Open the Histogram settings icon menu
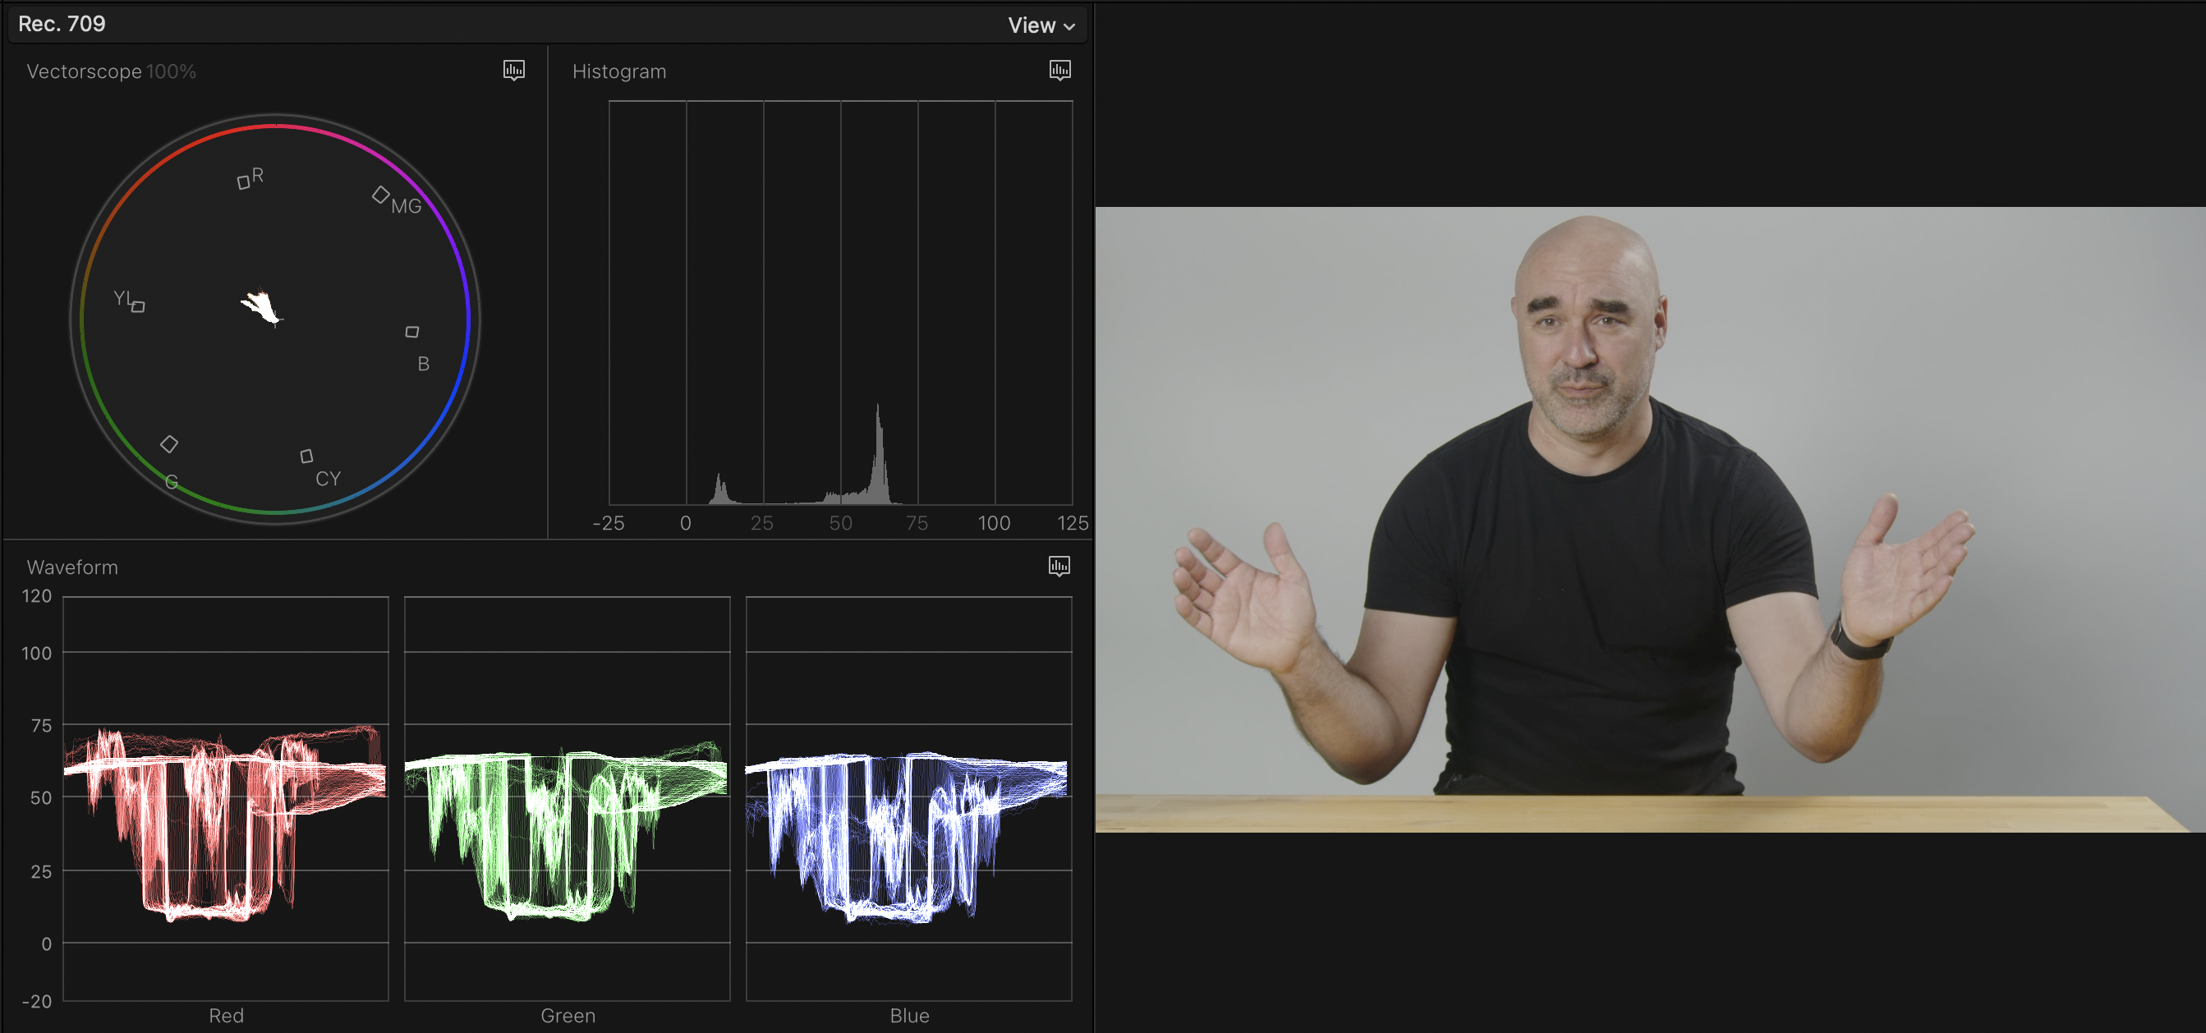 point(1059,71)
